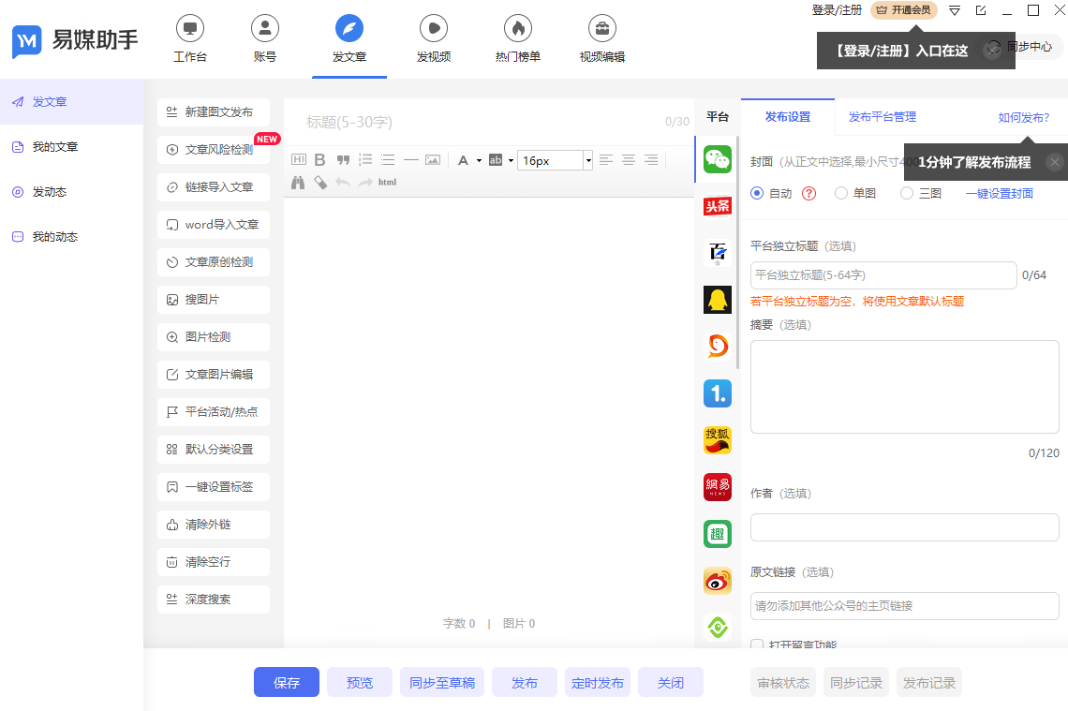Viewport: 1068px width, 711px height.
Task: Click the blockquote icon in the editor toolbar
Action: coord(343,160)
